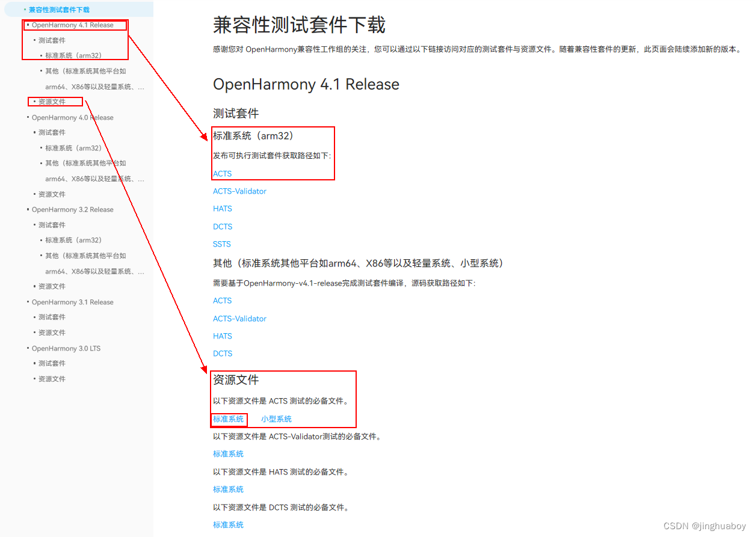The width and height of the screenshot is (755, 537).
Task: Click the intro paragraph starting 感谢您对 OpenHarmony
Action: coord(478,49)
